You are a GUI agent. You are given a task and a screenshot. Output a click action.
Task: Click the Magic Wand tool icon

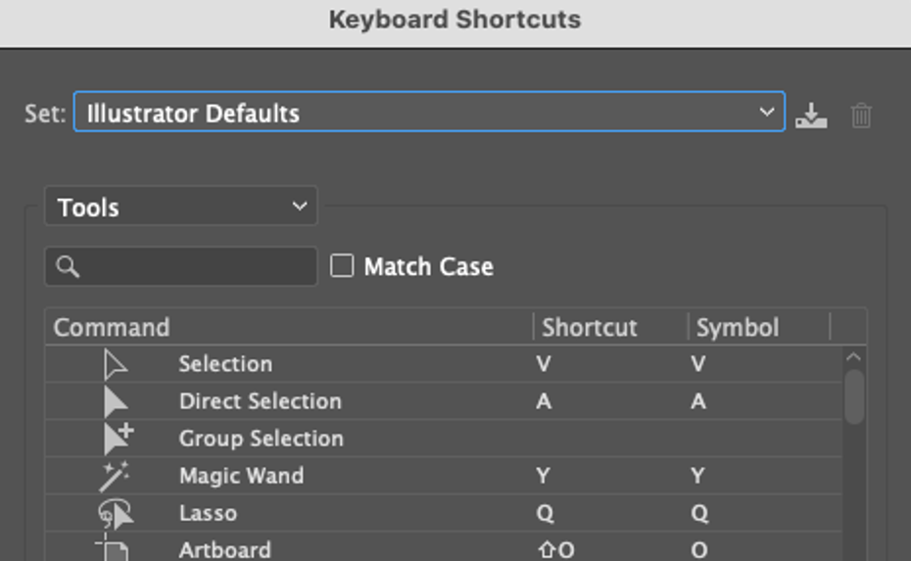tap(115, 476)
